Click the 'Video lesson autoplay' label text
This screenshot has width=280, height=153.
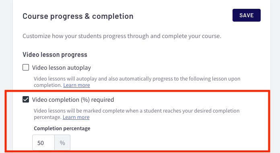62,68
